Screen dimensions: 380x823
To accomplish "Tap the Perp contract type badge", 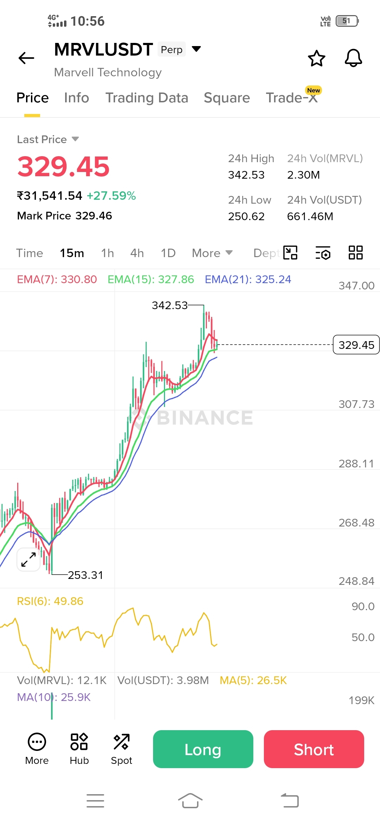I will tap(172, 50).
